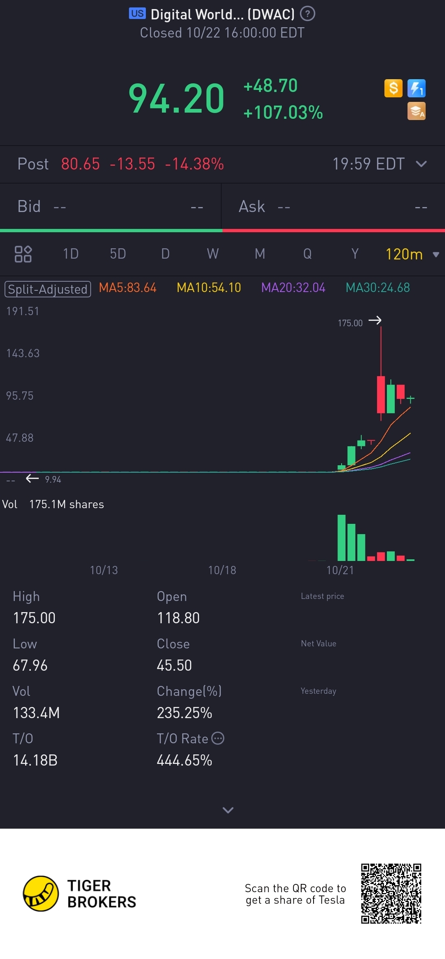Switch to the 5D chart tab

tap(118, 254)
